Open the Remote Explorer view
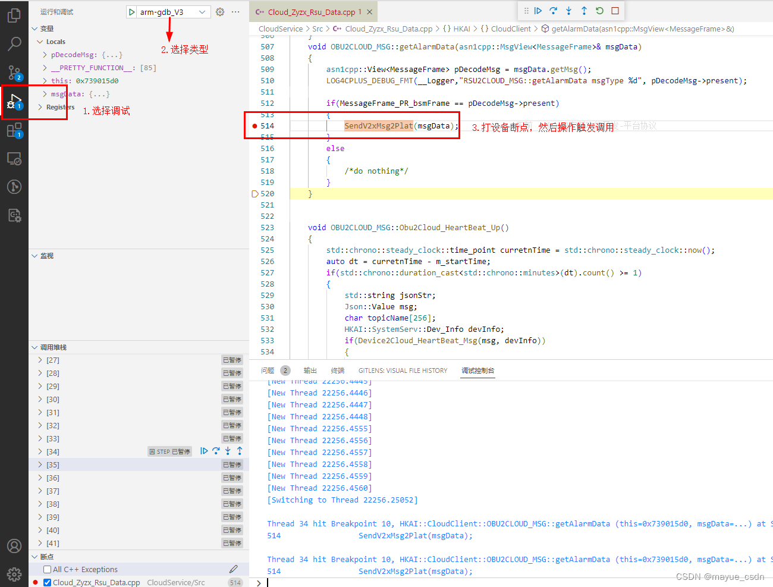Screen dimensions: 773x587 click(x=14, y=158)
